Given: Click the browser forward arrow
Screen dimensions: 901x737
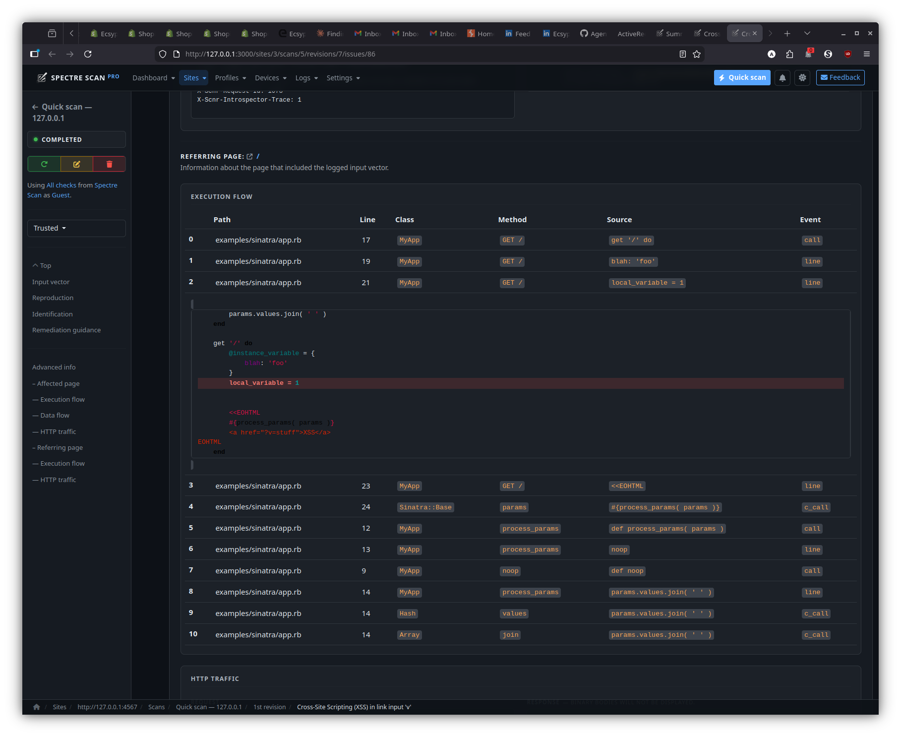Looking at the screenshot, I should point(70,54).
